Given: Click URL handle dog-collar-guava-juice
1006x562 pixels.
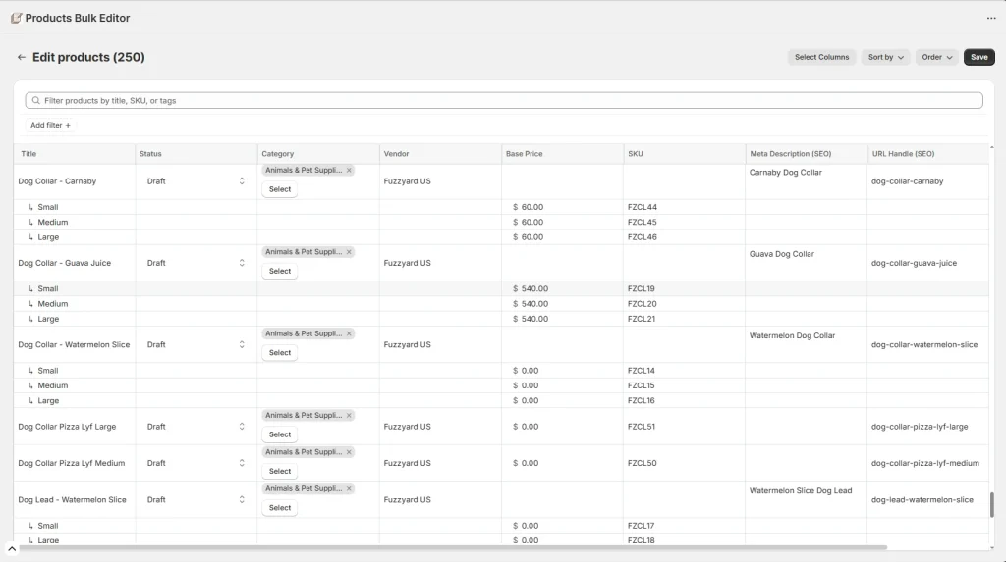Looking at the screenshot, I should pos(927,263).
